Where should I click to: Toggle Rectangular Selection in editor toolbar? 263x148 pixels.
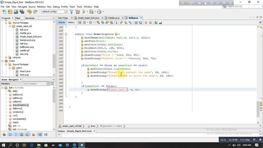[x=116, y=23]
